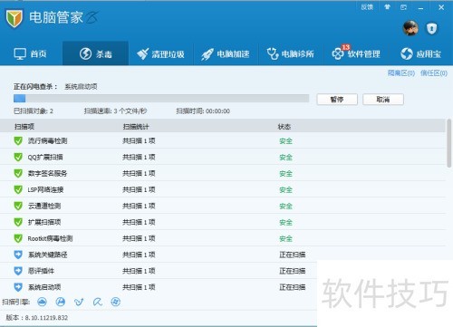Open the 清理垃圾 tab
The image size is (453, 327).
(x=160, y=53)
